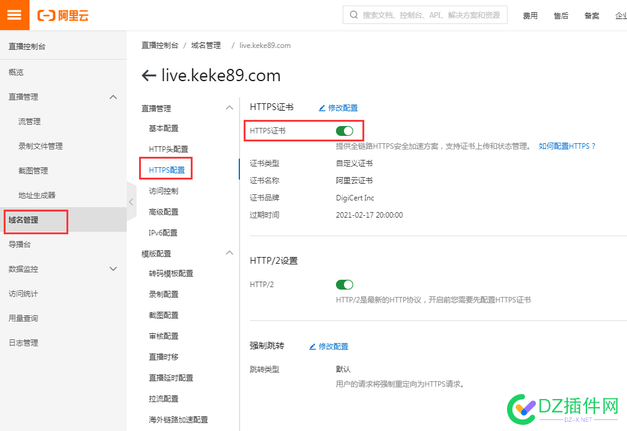Collapse the 直播管理 group in domain menu
627x431 pixels.
tap(229, 108)
